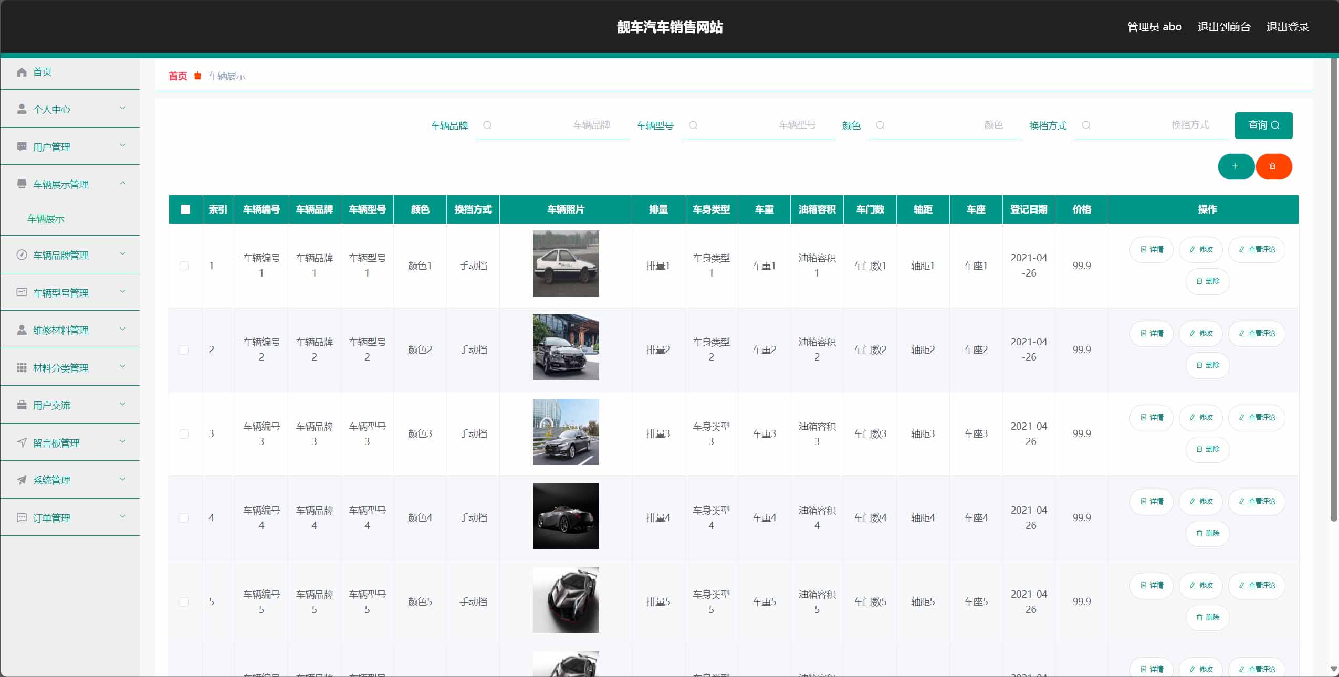Screen dimensions: 1339x677
Task: Expand the 留言板管理 menu chevron
Action: point(123,441)
